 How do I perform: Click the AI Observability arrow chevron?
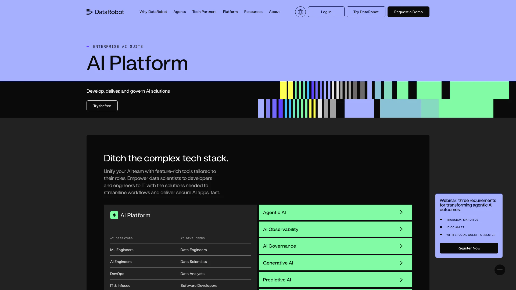[401, 229]
